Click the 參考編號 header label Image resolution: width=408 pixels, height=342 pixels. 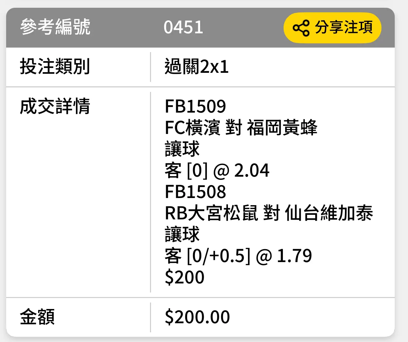pos(55,27)
